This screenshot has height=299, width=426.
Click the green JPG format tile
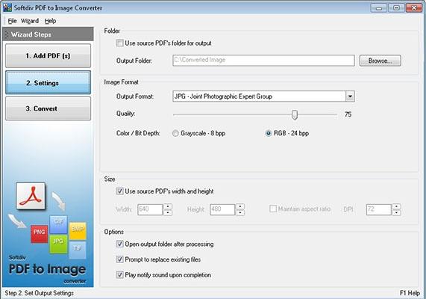(x=58, y=244)
